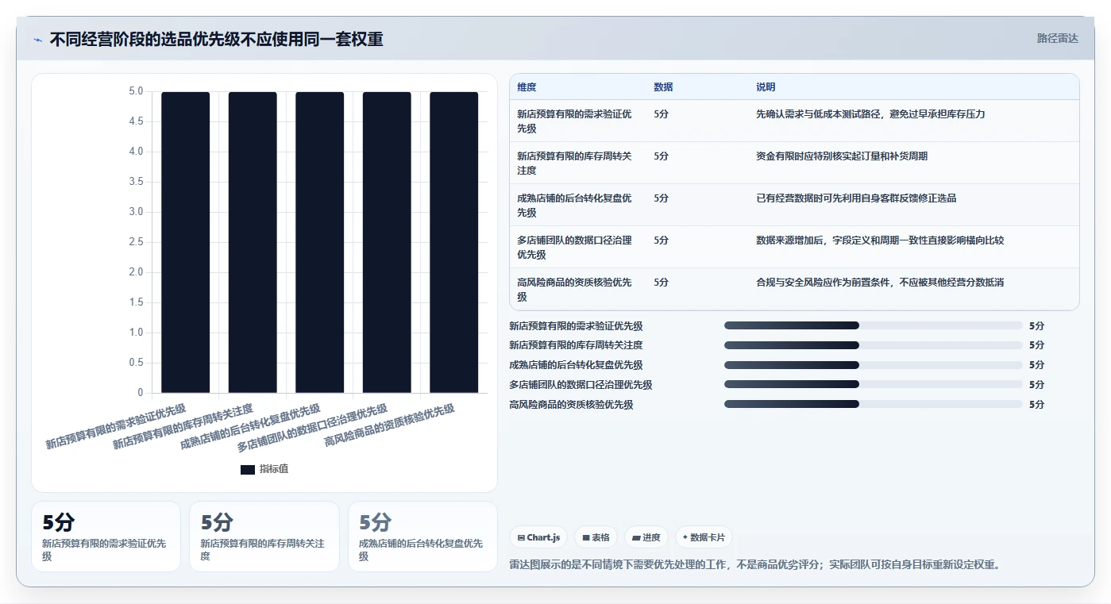This screenshot has width=1111, height=604.
Task: Click the chart bar for 库存周转关注度
Action: tap(253, 242)
